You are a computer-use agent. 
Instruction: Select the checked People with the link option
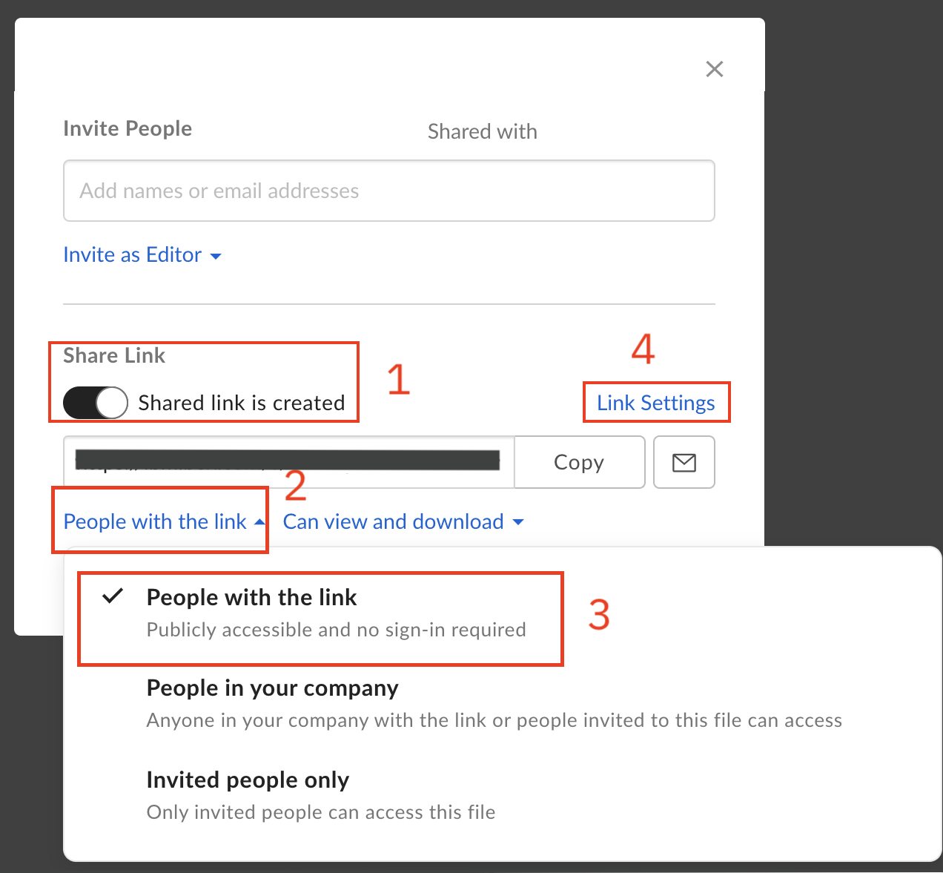click(252, 598)
